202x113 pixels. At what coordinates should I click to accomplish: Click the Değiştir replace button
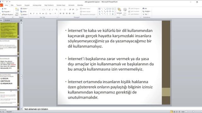(x=147, y=11)
